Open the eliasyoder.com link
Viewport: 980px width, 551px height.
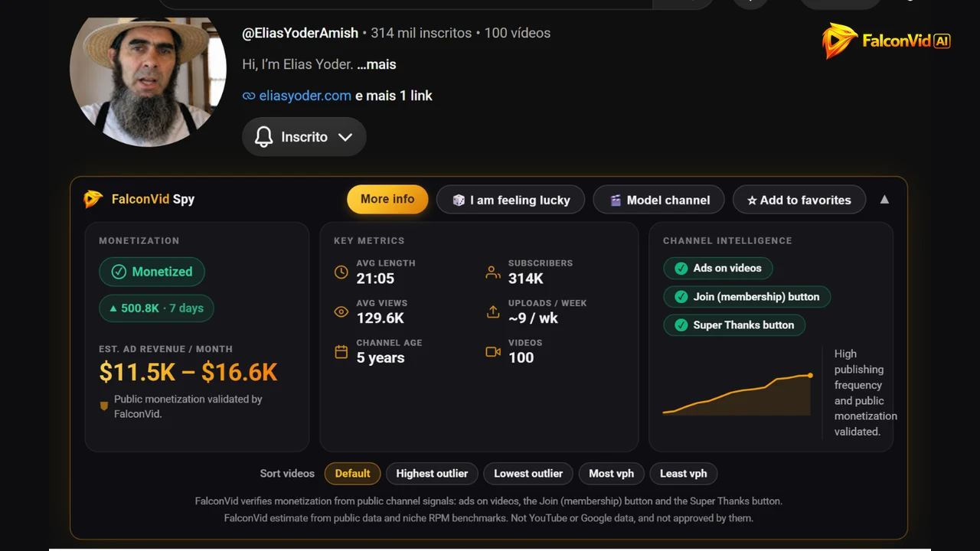(305, 96)
